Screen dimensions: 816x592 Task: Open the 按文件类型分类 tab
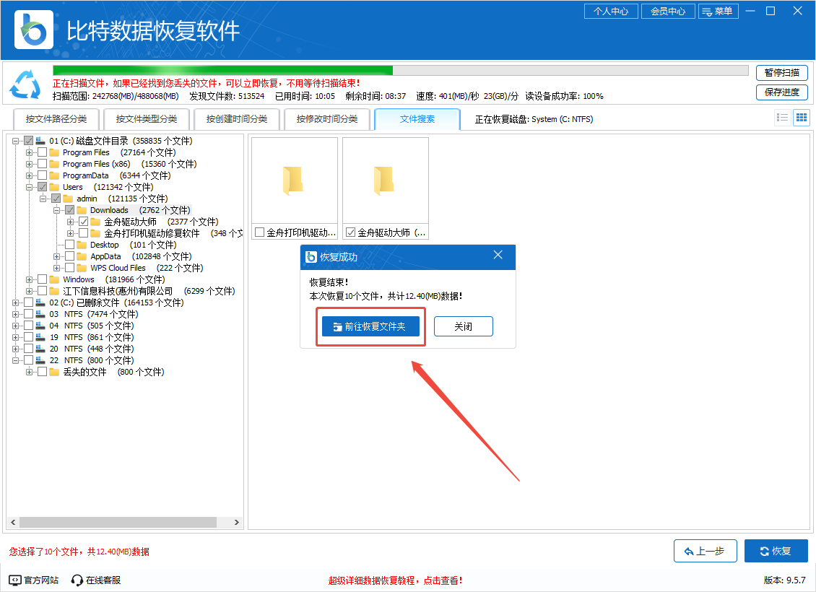(147, 119)
